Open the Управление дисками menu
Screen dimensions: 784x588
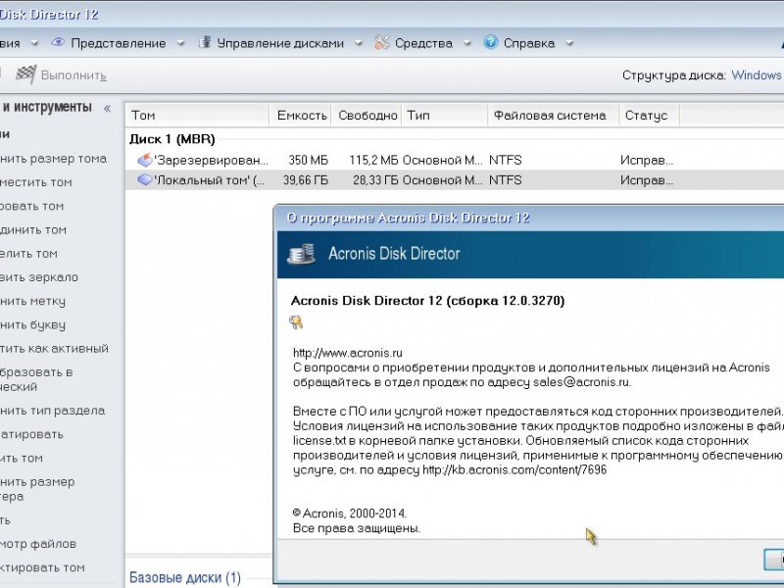click(x=280, y=43)
